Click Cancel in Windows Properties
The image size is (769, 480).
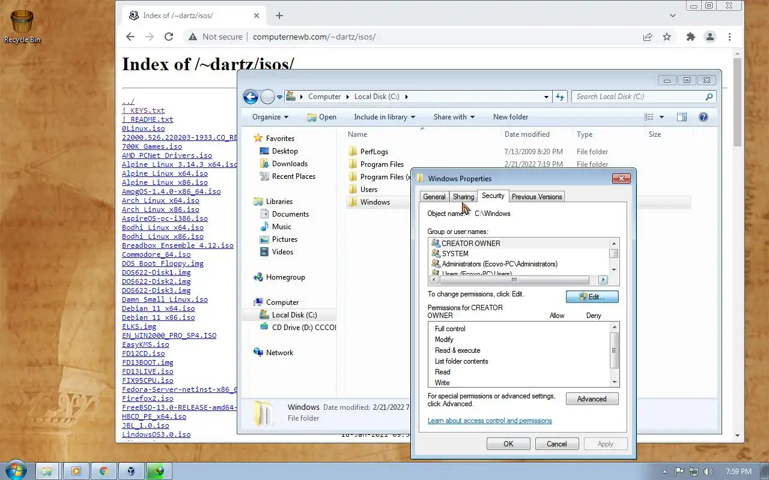coord(557,444)
